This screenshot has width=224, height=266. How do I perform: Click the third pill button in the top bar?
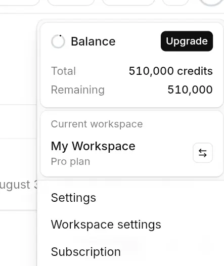[128, 3]
